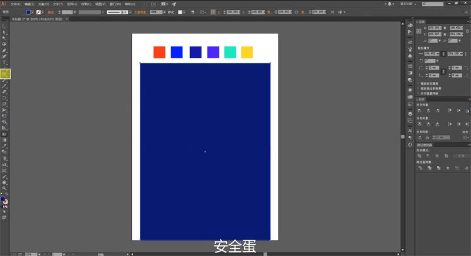471x256 pixels.
Task: Toggle constrain proportions in Transform panel
Action: coord(467,31)
